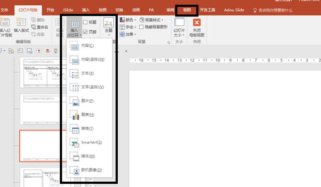Switch to the 幻灯片母版 tab
Viewport: 321px width, 187px height.
[x=28, y=10]
